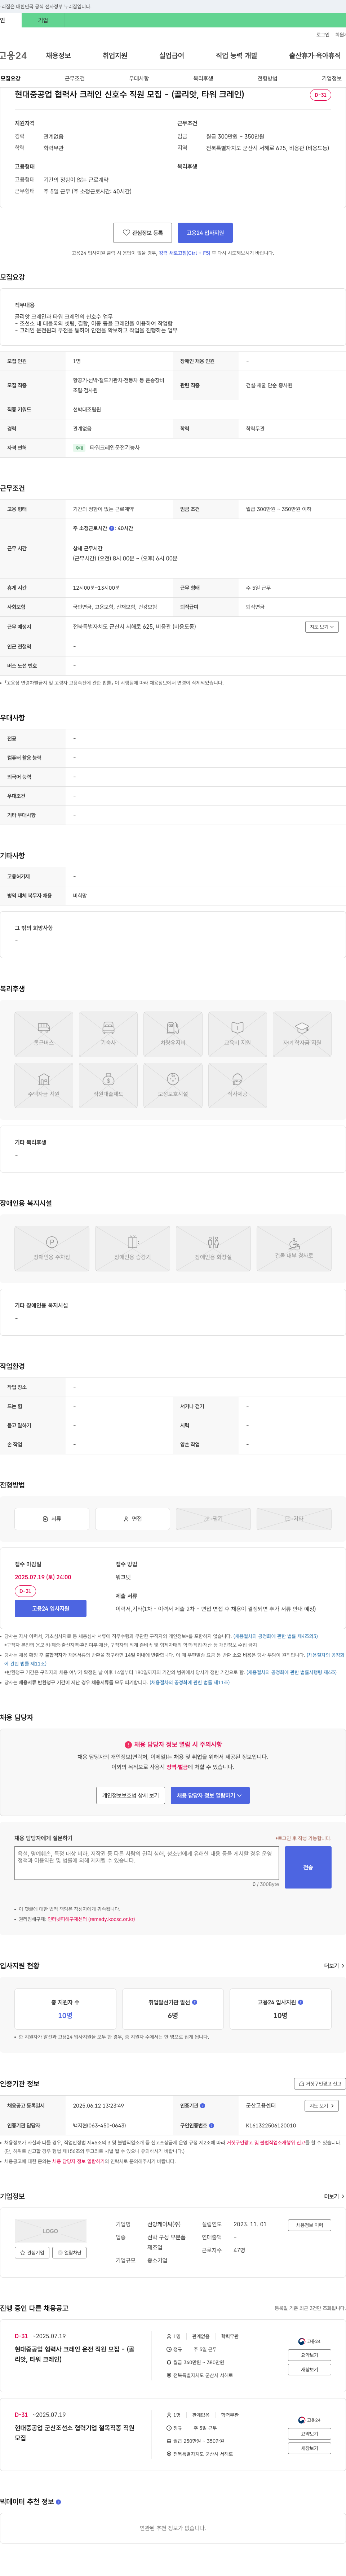
Task: Jump to the 근무조건 tab
Action: [x=75, y=78]
